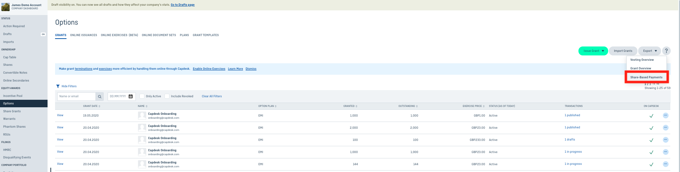The width and height of the screenshot is (680, 172).
Task: Click the filter funnel icon
Action: (x=58, y=86)
